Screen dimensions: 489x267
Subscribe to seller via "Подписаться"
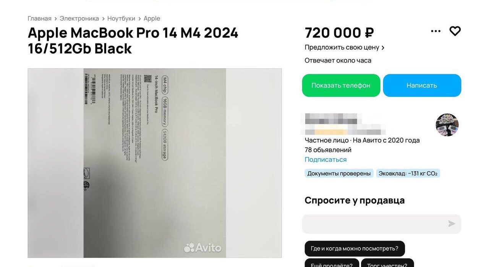[325, 159]
